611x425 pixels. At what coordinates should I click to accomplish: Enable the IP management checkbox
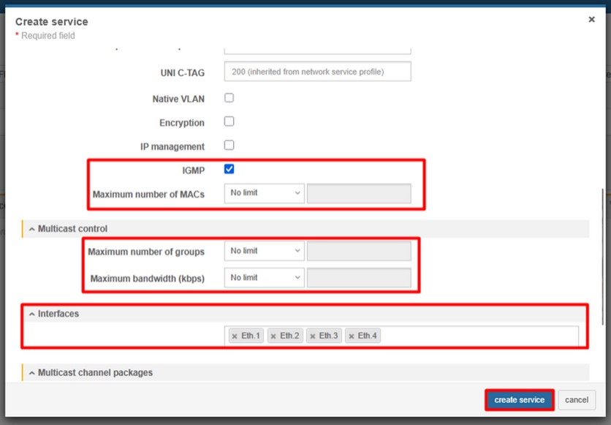coord(229,145)
